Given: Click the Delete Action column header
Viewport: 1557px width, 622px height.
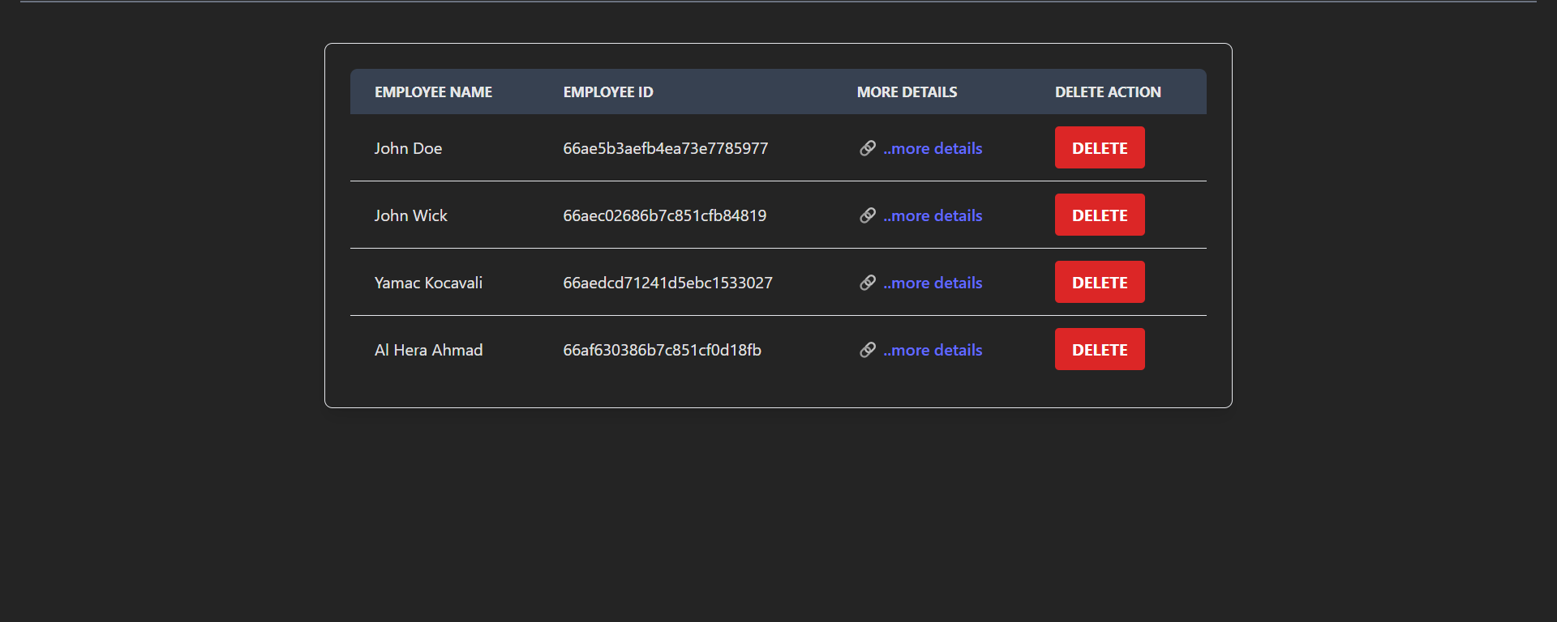Looking at the screenshot, I should (1107, 92).
